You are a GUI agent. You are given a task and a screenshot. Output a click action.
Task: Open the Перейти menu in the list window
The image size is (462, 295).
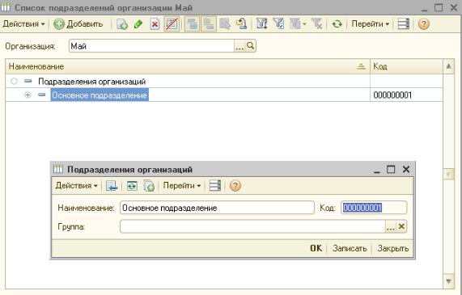tap(370, 24)
